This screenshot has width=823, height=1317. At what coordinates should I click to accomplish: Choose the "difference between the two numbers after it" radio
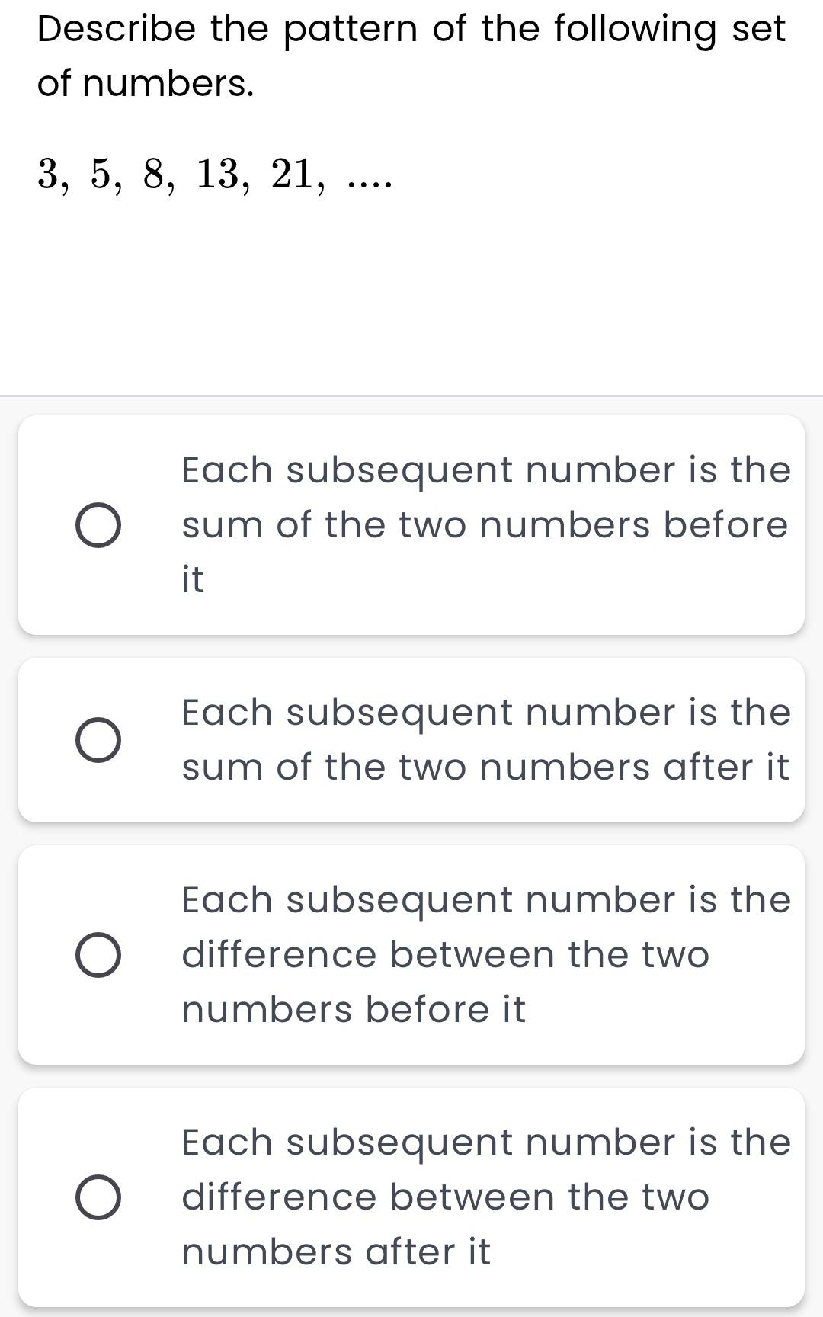98,1197
